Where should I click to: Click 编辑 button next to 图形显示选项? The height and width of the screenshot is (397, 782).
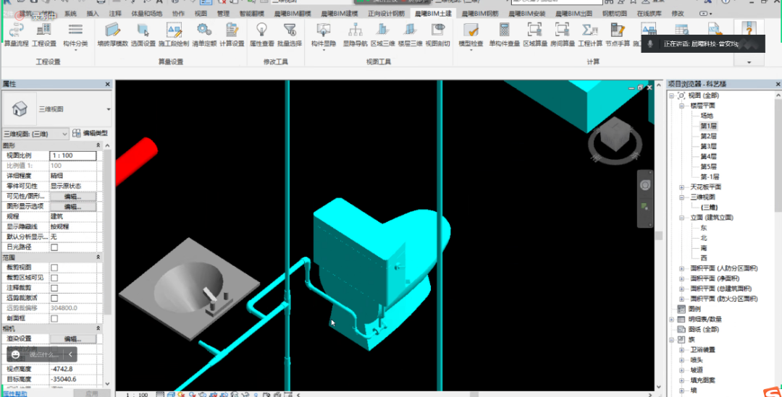pos(72,207)
